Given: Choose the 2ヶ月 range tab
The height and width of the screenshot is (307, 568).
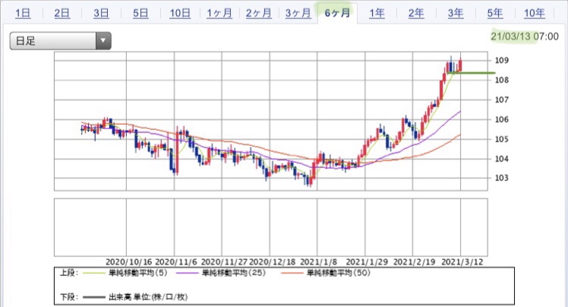Looking at the screenshot, I should pos(259,14).
